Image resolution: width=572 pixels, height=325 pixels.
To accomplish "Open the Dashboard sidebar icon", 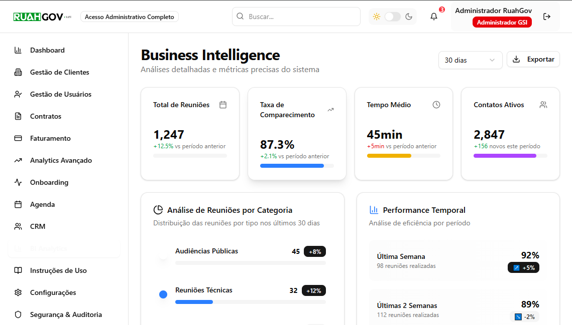I will 17,50.
